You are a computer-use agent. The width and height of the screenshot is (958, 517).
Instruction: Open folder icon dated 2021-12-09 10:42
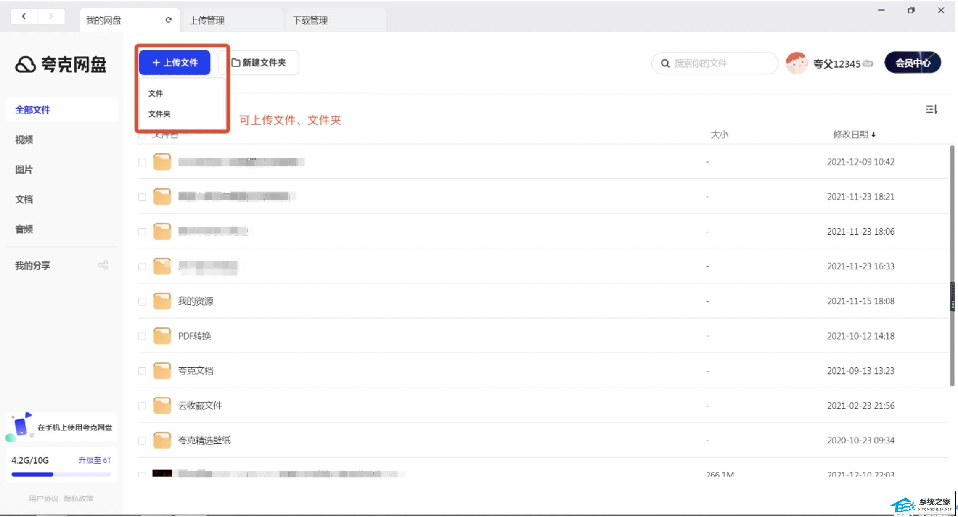coord(162,162)
